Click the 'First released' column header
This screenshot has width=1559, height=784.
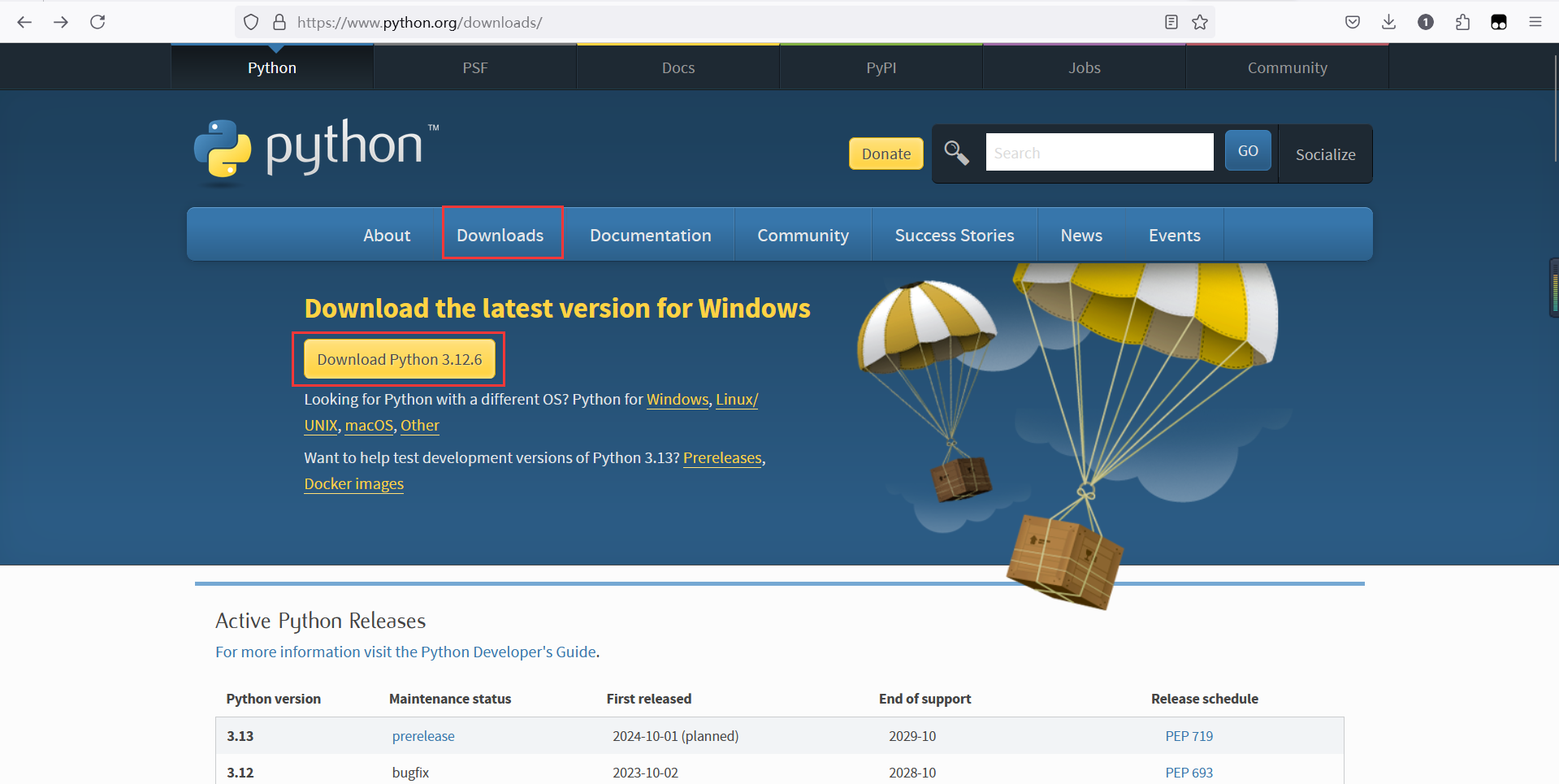(x=649, y=699)
